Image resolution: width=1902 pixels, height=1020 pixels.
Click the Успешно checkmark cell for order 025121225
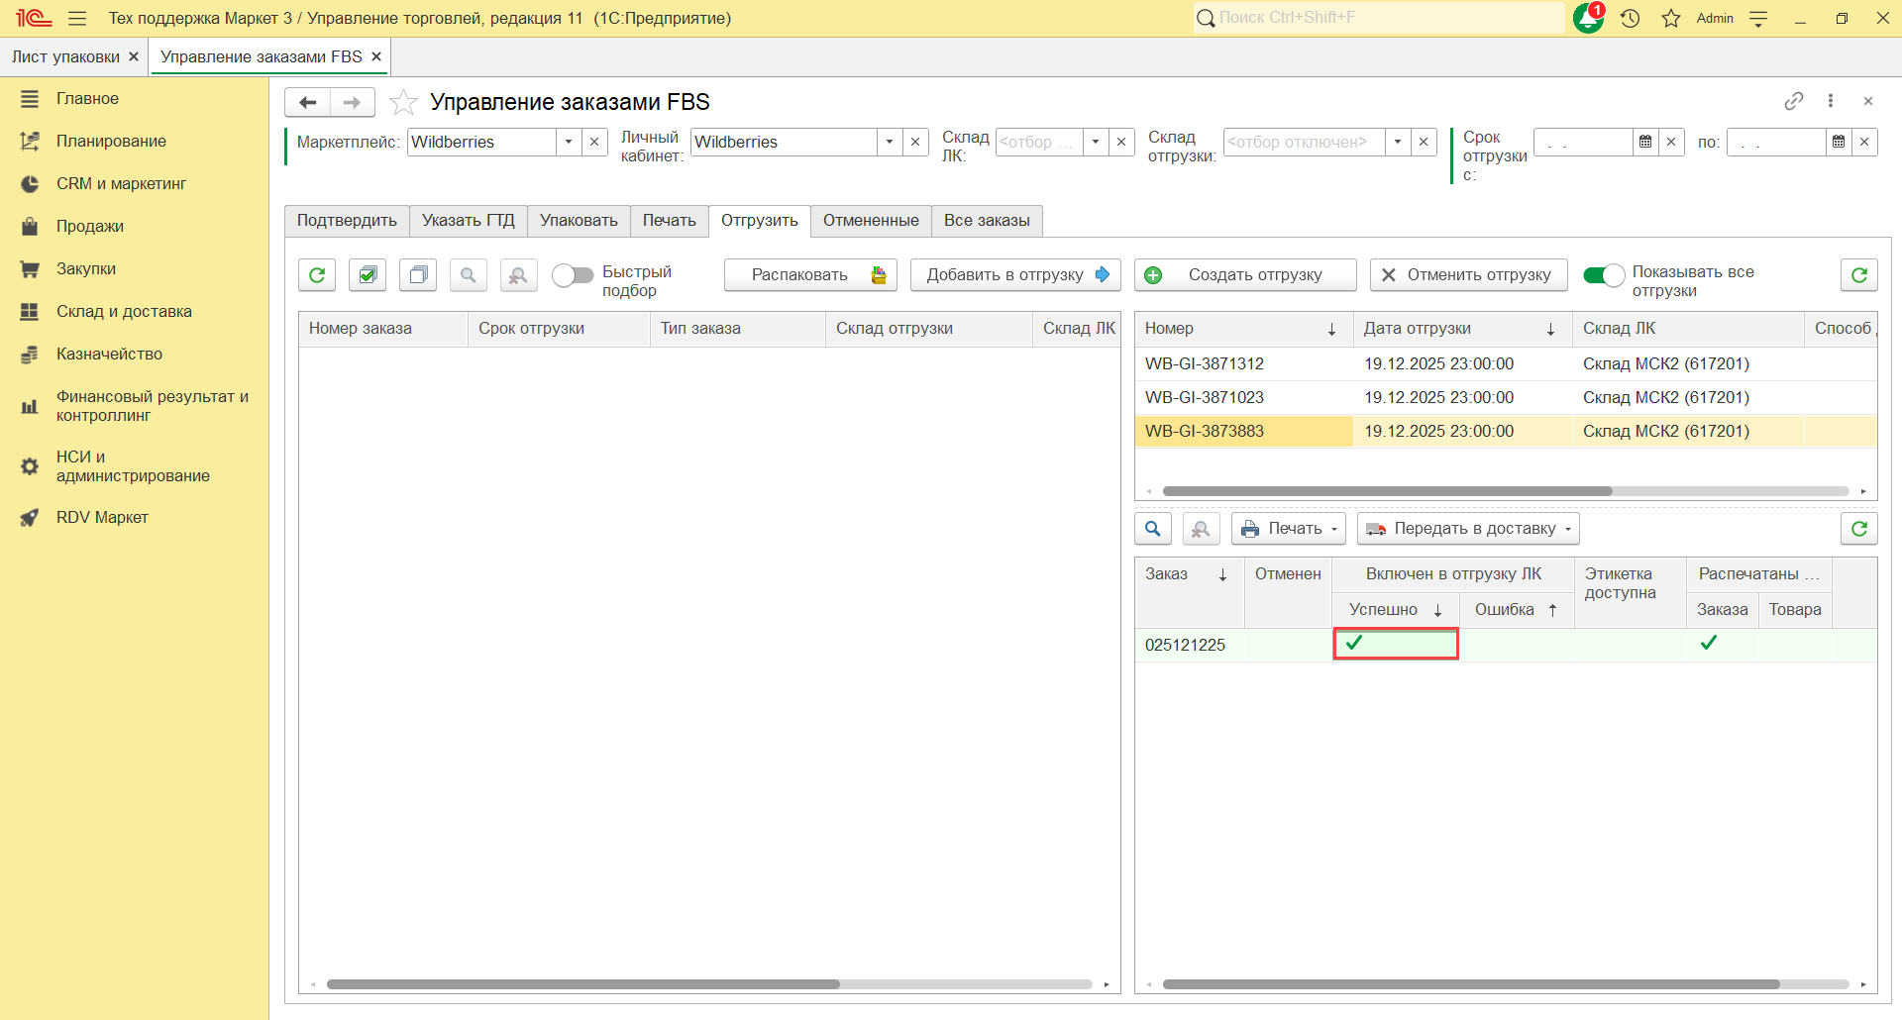(1396, 644)
